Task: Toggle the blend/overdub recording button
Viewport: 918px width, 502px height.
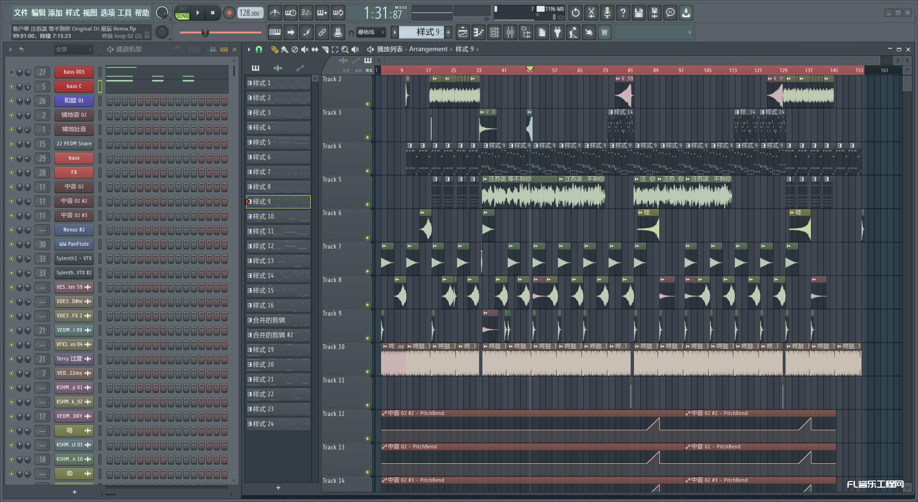Action: 322,13
